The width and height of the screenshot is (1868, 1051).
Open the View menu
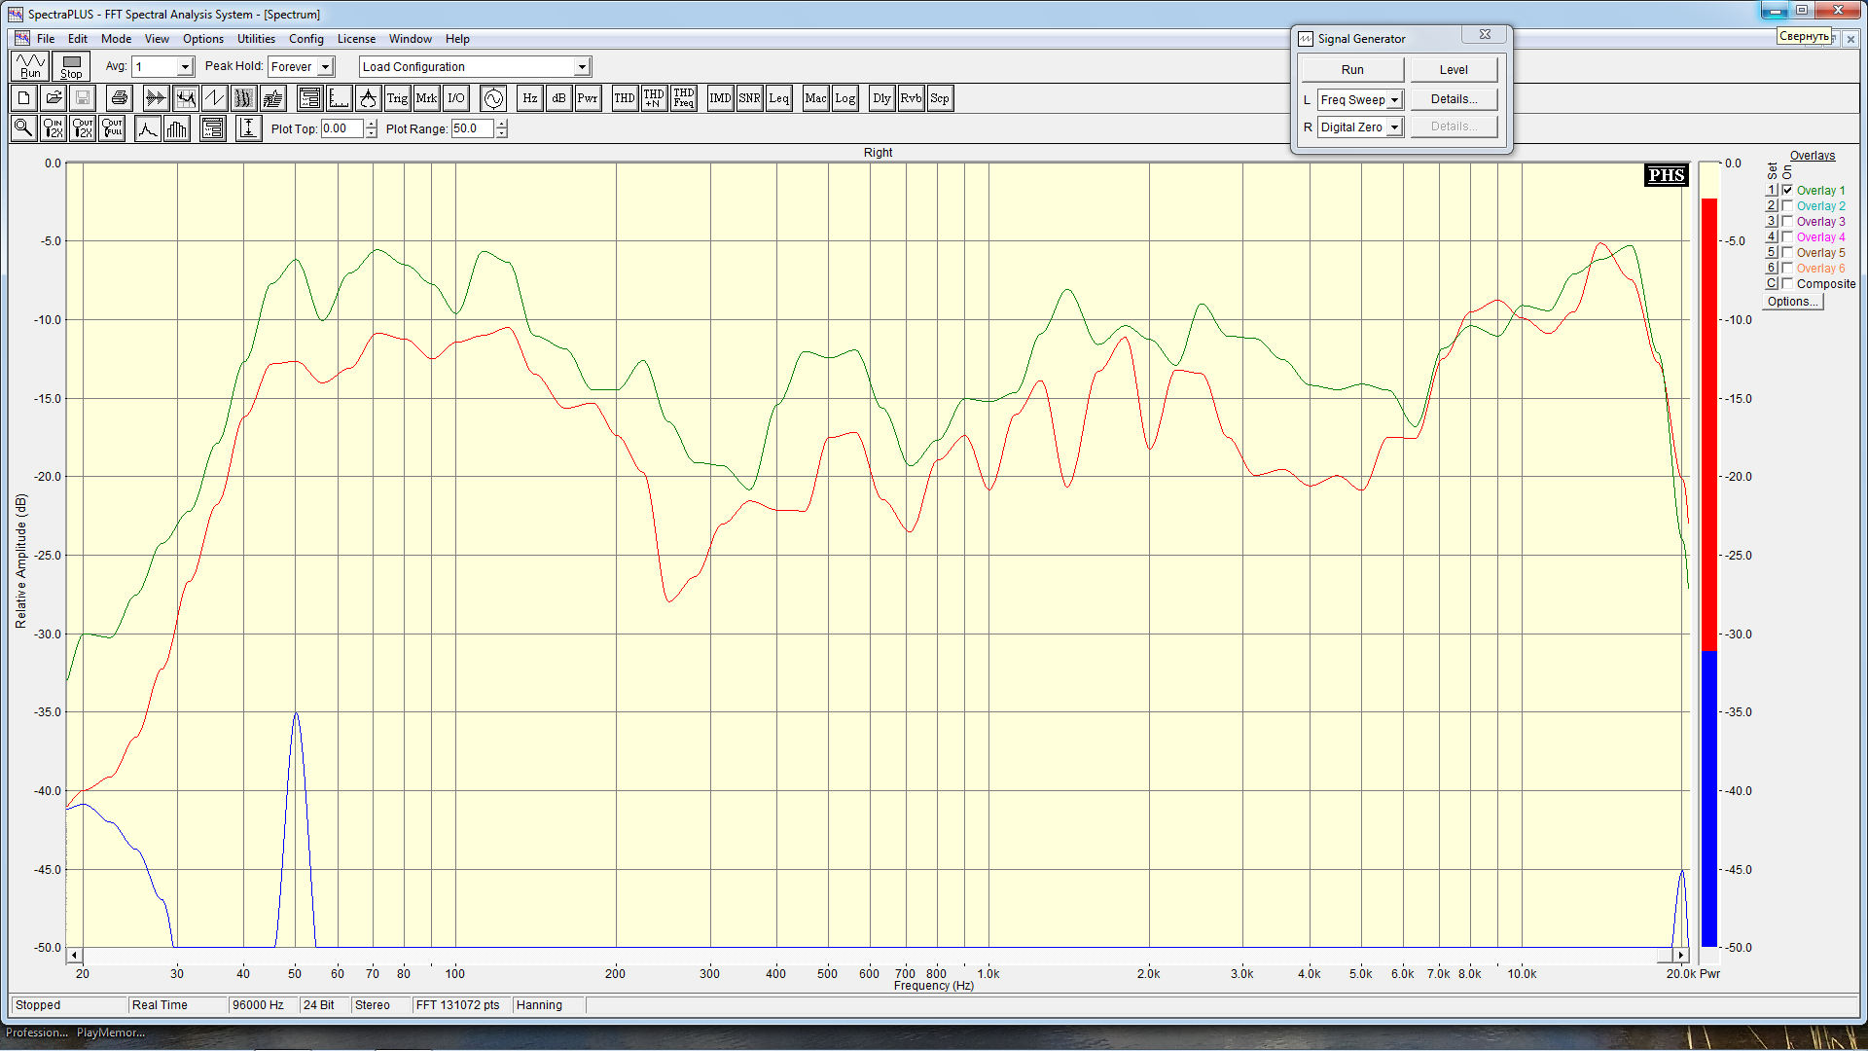(x=157, y=39)
